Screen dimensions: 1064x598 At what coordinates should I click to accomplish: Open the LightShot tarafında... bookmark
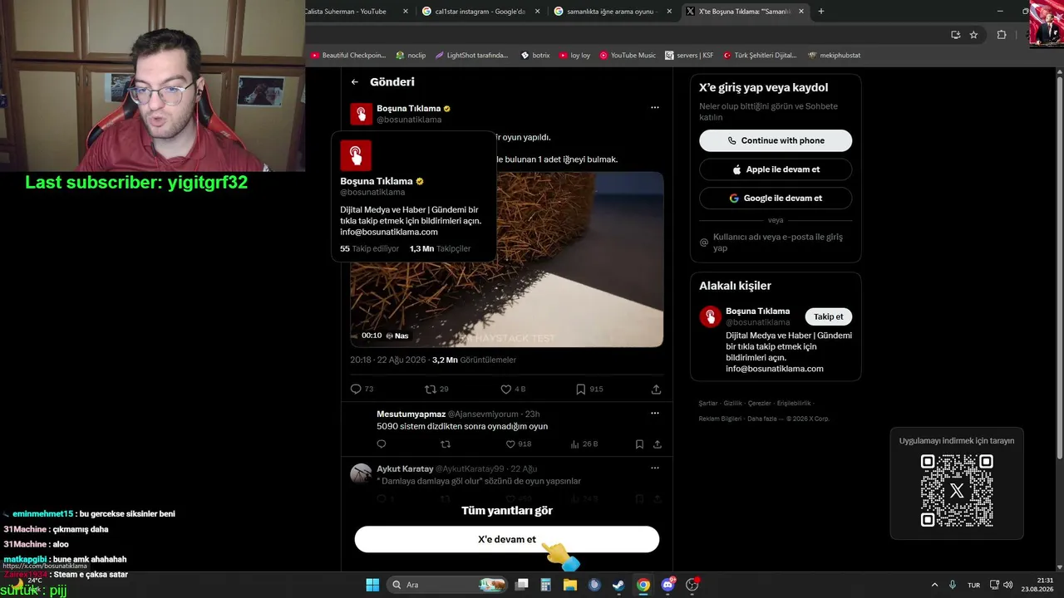point(471,56)
